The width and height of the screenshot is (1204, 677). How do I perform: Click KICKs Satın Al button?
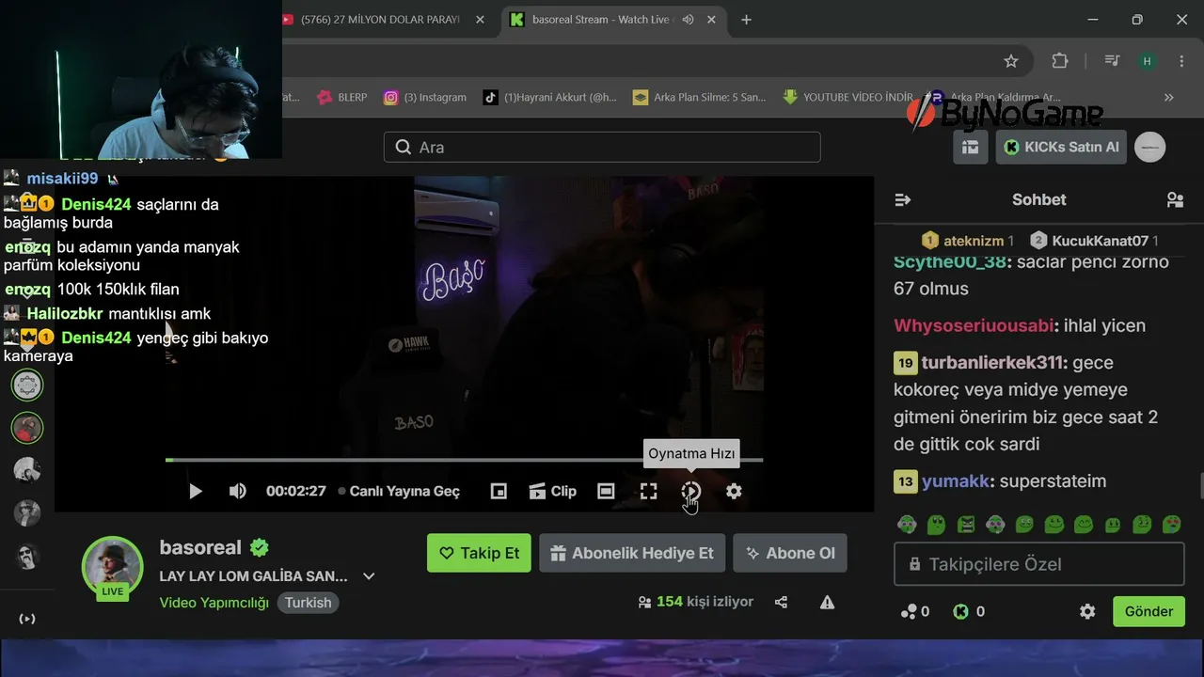pos(1061,147)
